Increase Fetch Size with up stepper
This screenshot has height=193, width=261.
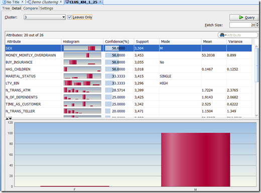pyautogui.click(x=257, y=24)
